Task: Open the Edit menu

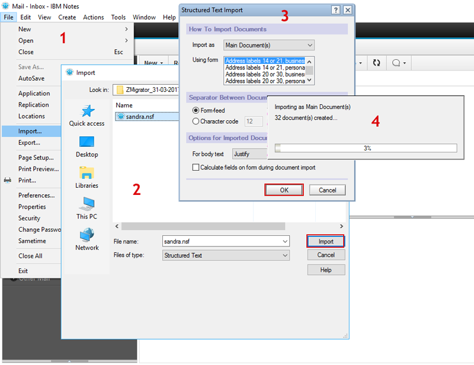Action: pos(25,17)
